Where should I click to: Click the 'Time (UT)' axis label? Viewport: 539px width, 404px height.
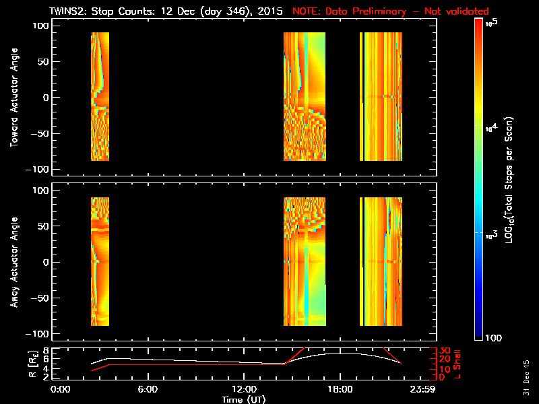tap(244, 399)
